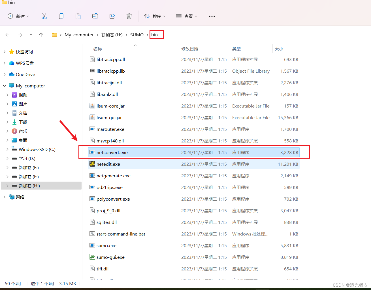
Task: Select the msvcp140.dll file name
Action: (x=110, y=141)
